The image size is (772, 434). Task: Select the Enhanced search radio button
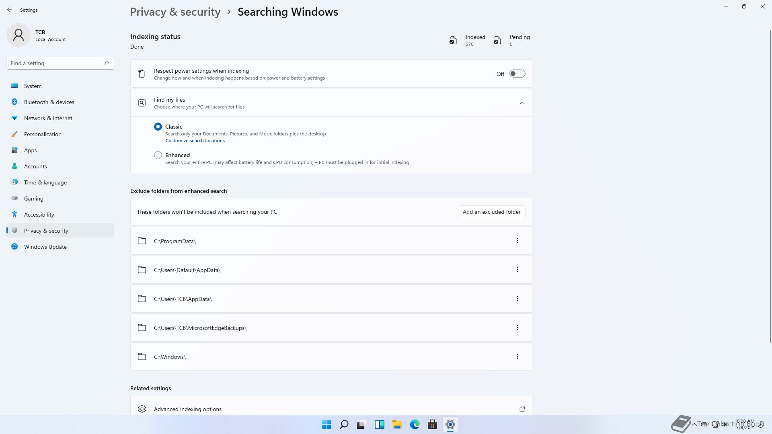158,155
